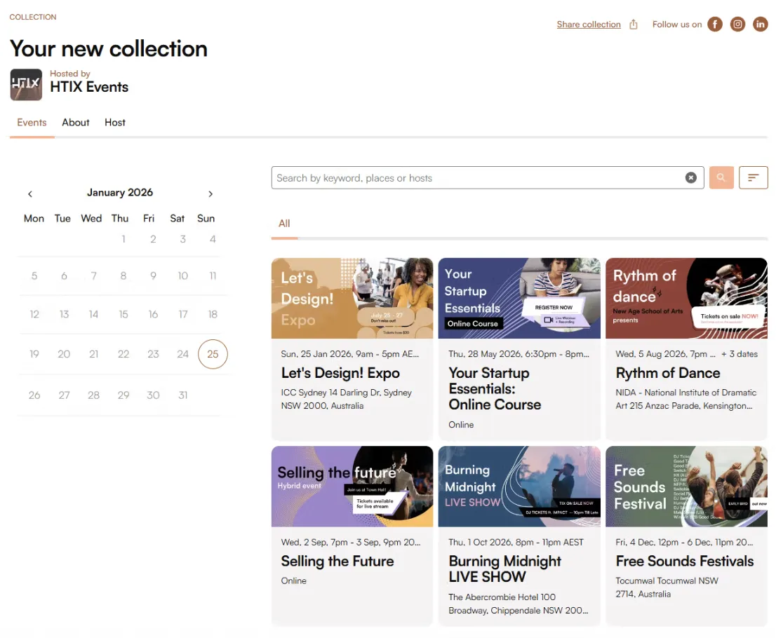Go to next month in calendar

click(x=210, y=194)
